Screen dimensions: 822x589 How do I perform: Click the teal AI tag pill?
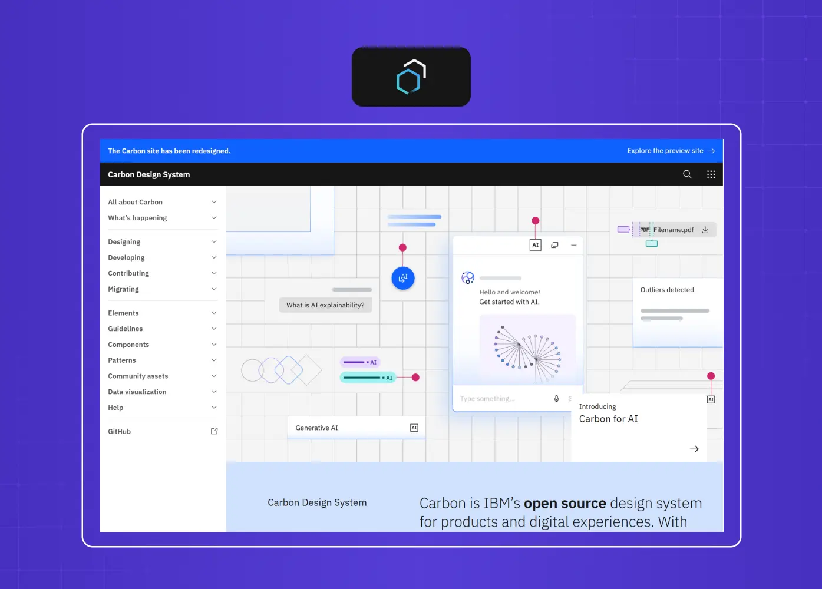pos(368,378)
